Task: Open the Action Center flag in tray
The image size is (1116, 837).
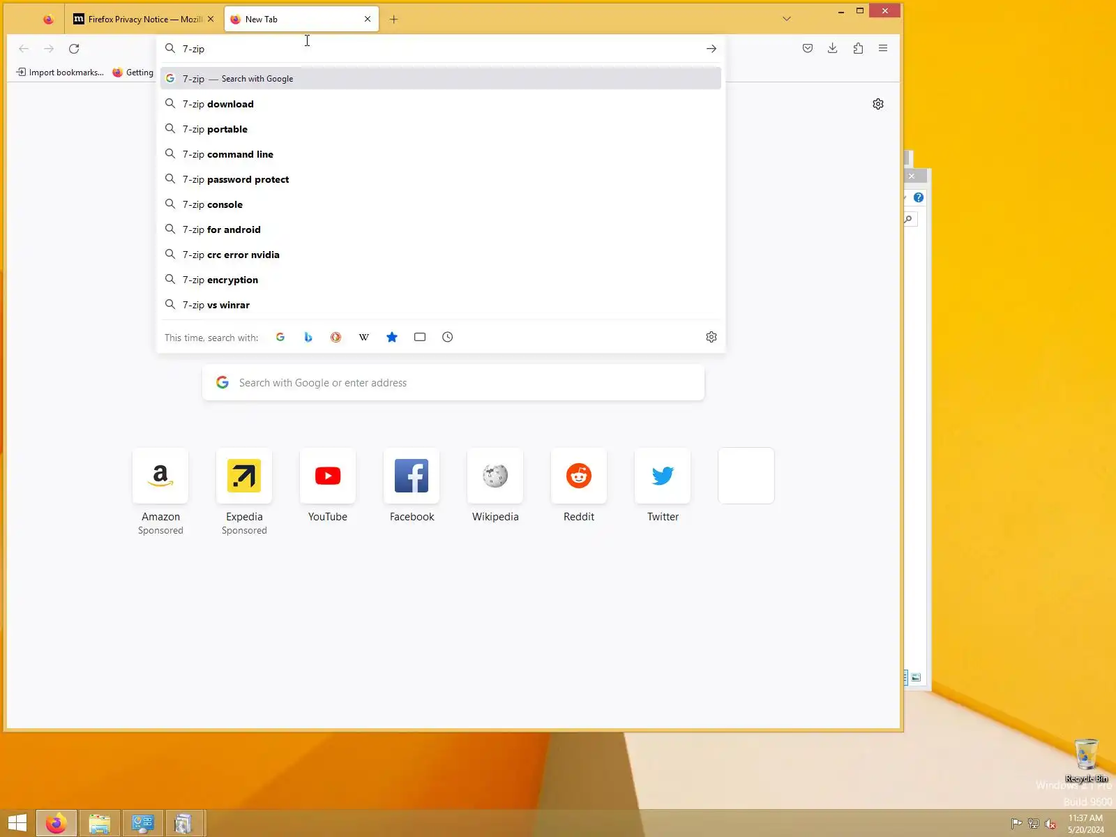Action: point(1016,824)
